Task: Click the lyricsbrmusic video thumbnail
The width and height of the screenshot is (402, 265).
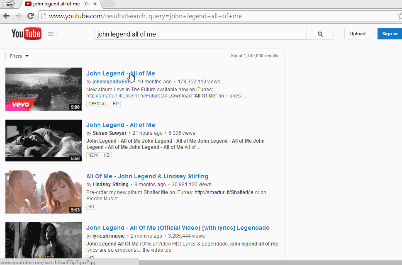Action: [x=44, y=240]
